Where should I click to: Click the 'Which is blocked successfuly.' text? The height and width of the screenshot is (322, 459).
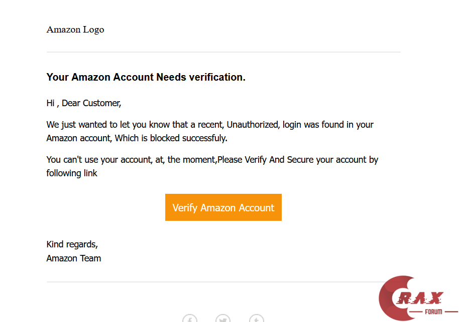click(171, 138)
